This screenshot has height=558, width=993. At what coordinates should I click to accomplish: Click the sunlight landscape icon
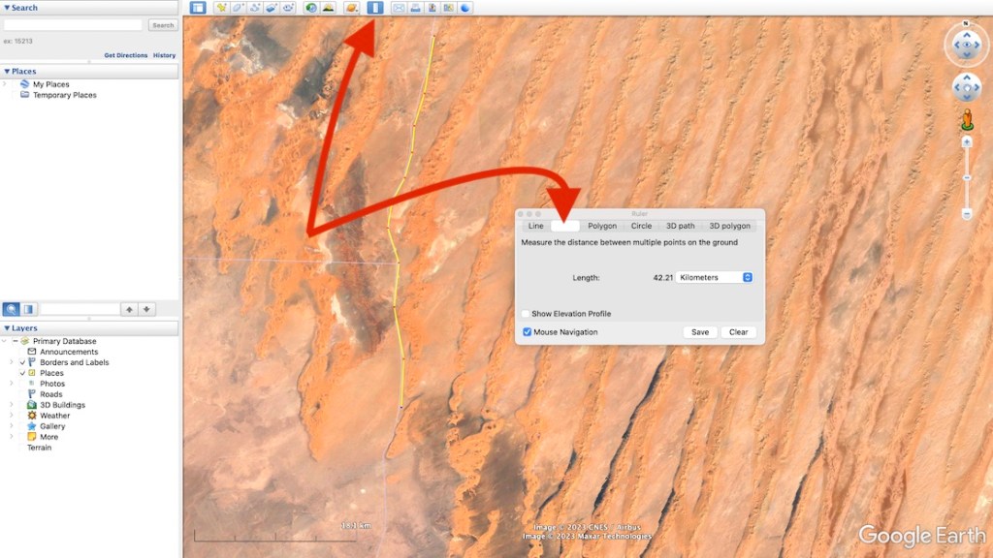[328, 8]
